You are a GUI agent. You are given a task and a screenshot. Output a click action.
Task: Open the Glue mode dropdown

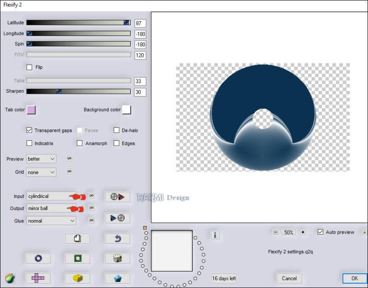(x=51, y=221)
